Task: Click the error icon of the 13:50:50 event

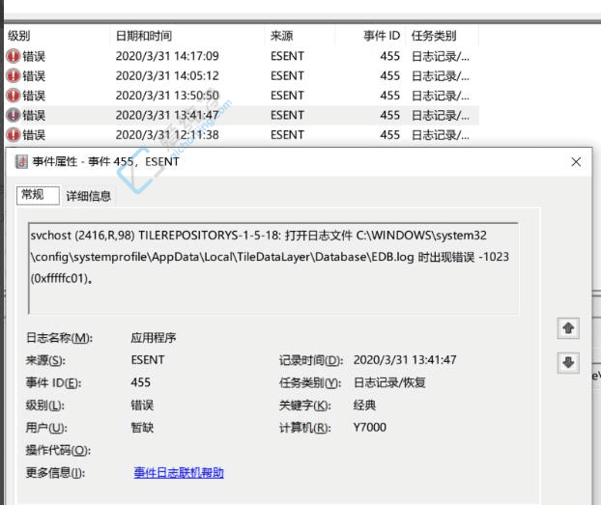Action: [x=14, y=95]
